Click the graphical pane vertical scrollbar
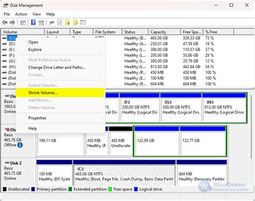The height and width of the screenshot is (201, 255). coord(252,127)
